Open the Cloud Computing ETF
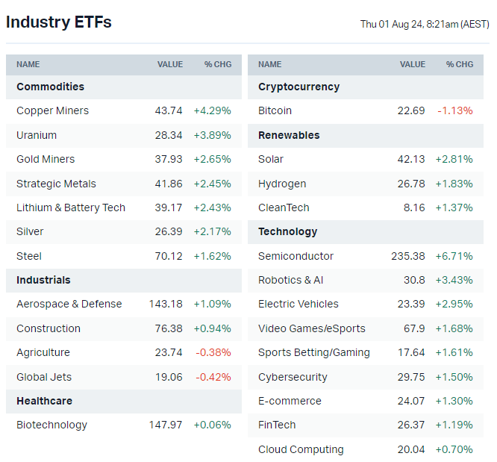497x462 pixels. point(301,449)
